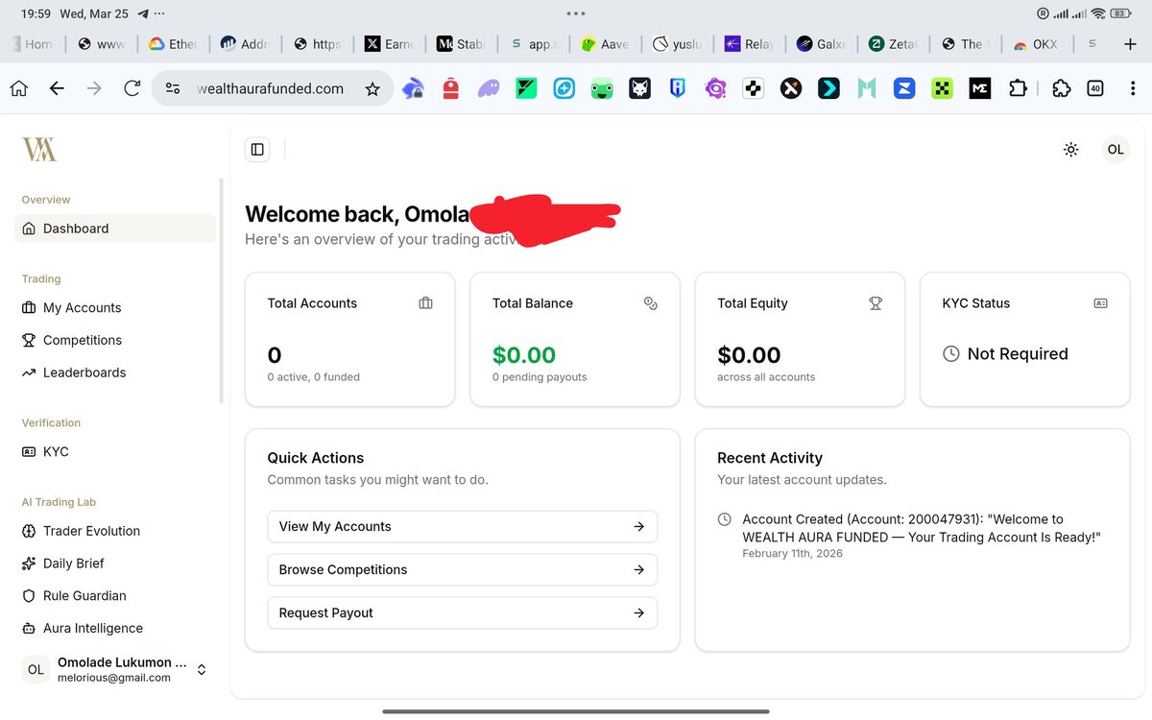Viewport: 1152px width, 720px height.
Task: Toggle light/dark theme with sun icon
Action: 1071,149
